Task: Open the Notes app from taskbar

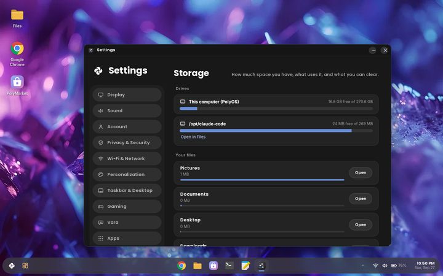Action: (x=245, y=266)
